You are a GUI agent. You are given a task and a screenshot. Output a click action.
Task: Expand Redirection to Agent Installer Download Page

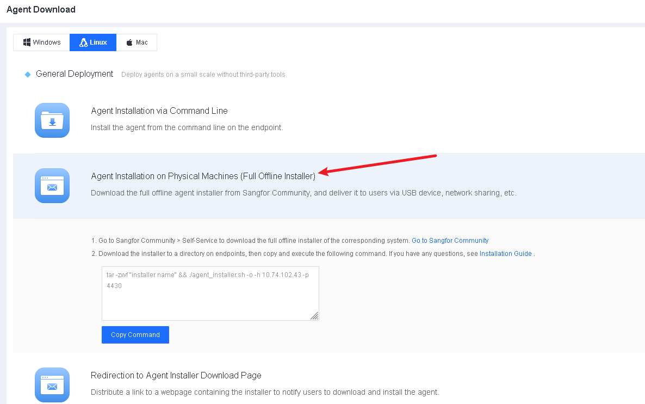point(176,376)
